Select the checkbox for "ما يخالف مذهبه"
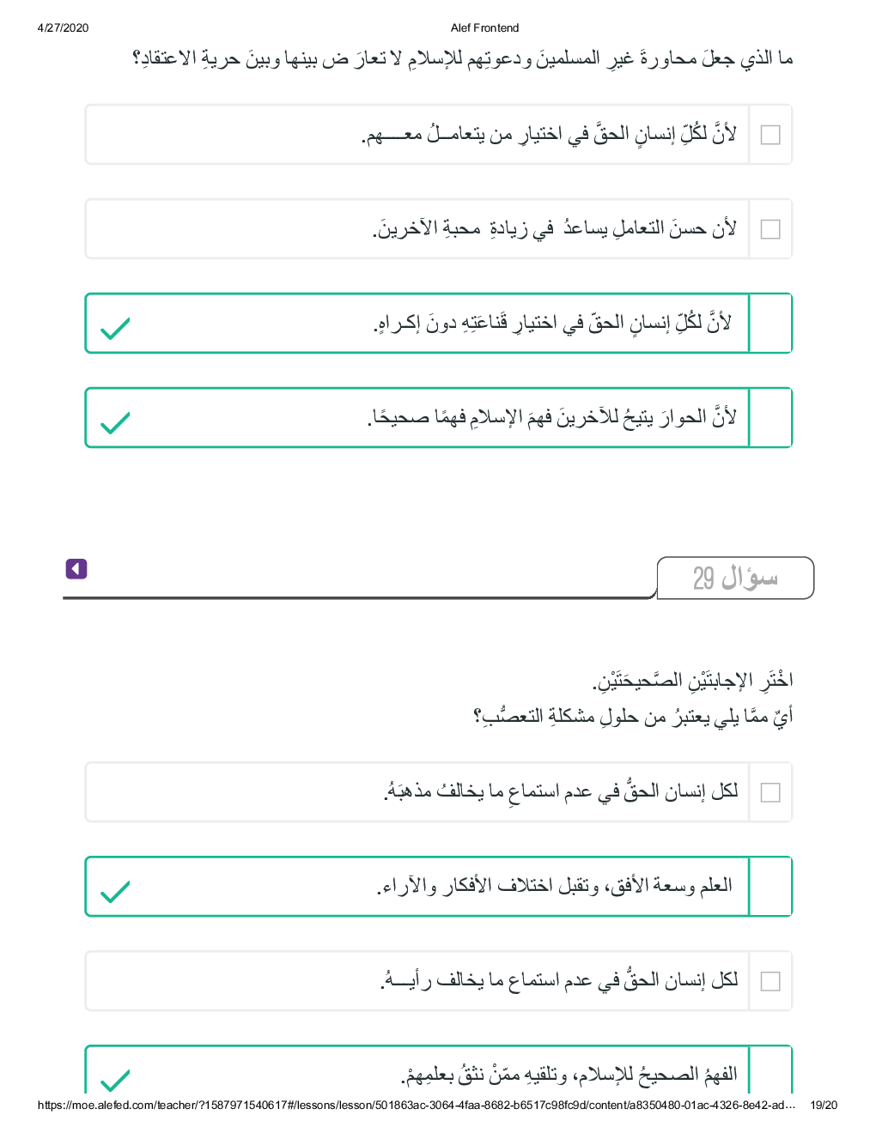This screenshot has width=876, height=1133. tap(770, 792)
